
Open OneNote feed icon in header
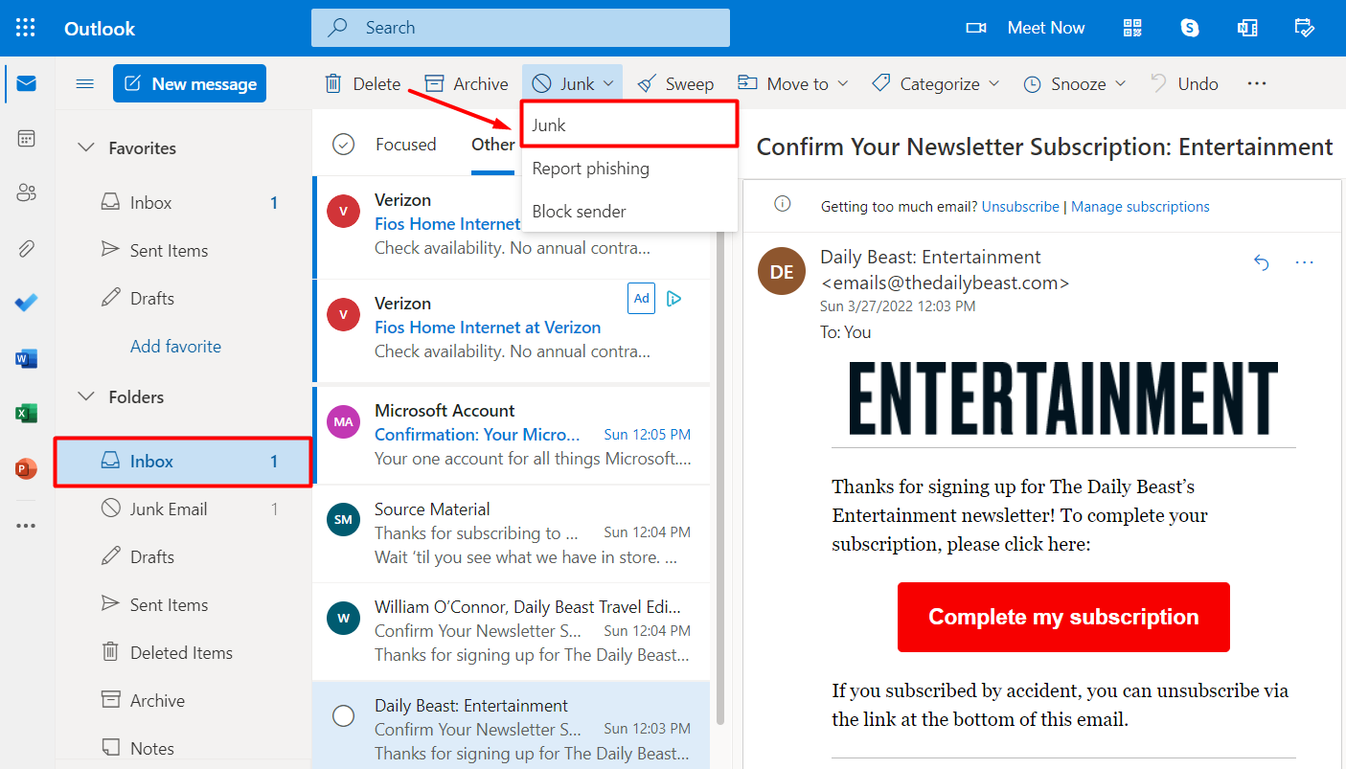1247,28
